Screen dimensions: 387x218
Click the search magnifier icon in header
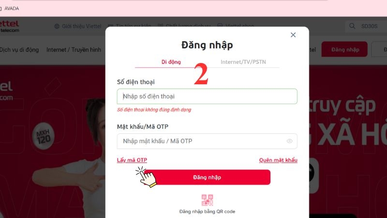[x=352, y=26]
